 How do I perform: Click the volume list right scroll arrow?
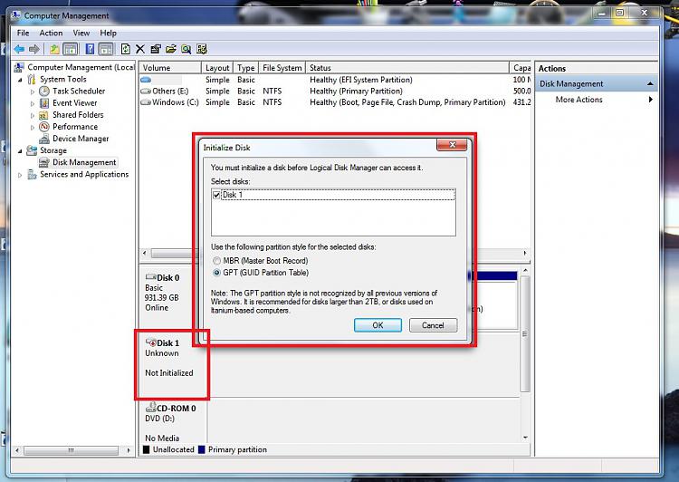tap(525, 253)
